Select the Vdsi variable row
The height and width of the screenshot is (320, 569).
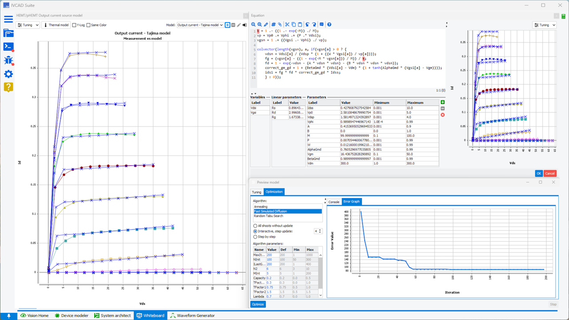[x=260, y=108]
